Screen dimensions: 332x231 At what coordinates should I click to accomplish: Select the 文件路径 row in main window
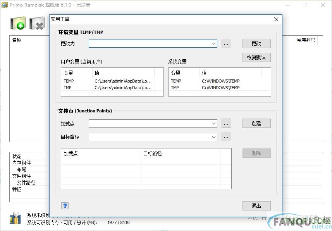coord(30,183)
